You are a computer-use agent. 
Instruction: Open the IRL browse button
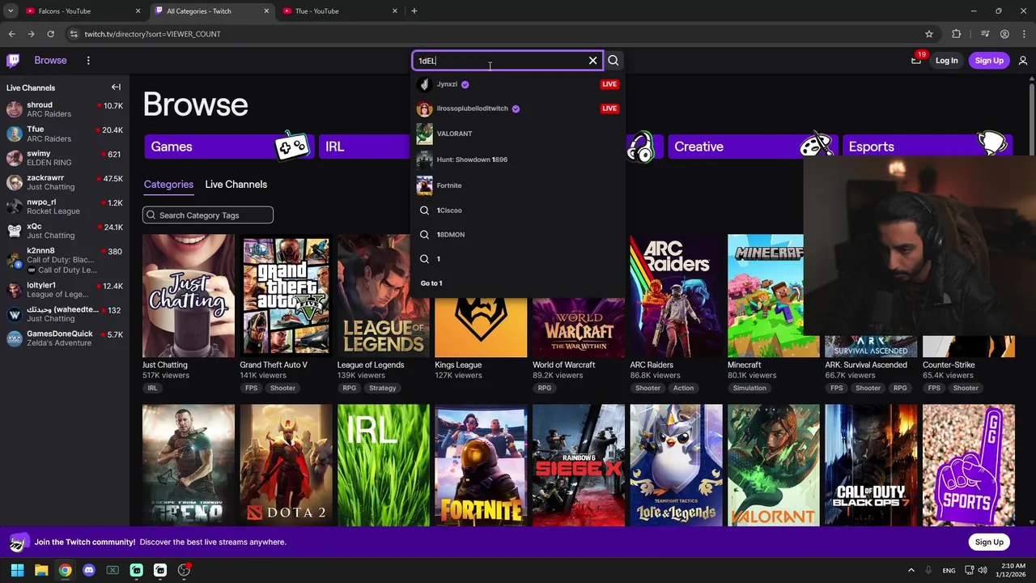point(364,147)
